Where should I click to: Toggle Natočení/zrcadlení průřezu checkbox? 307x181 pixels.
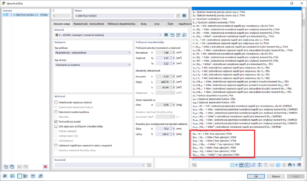coord(56,112)
